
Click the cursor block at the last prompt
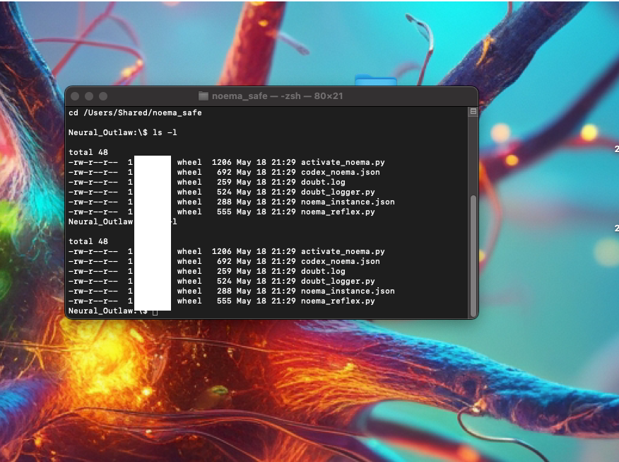(155, 311)
